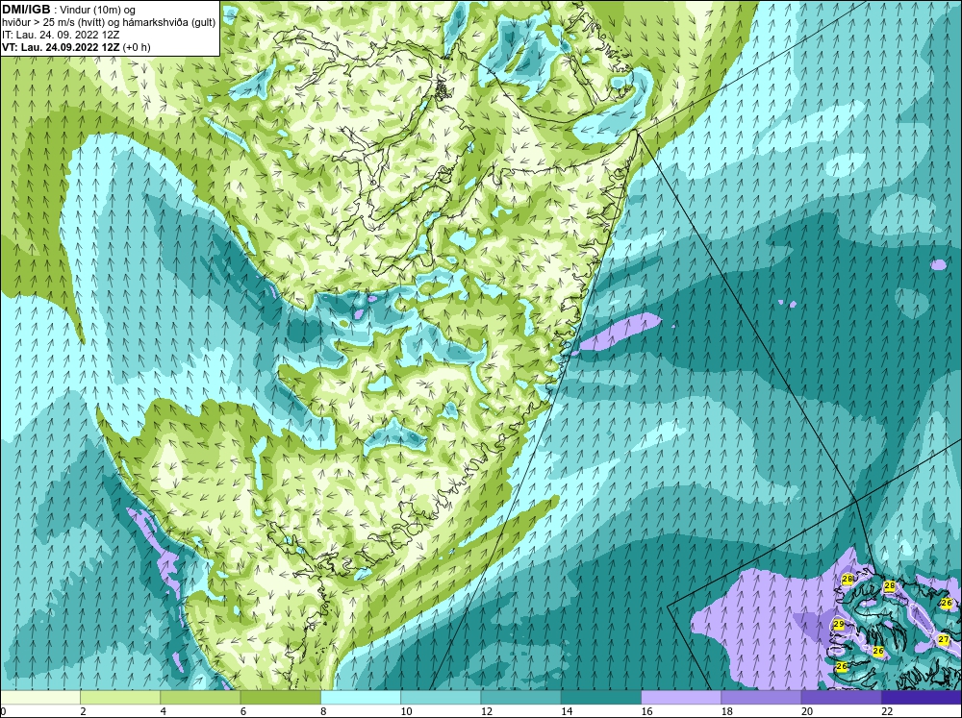962x718 pixels.
Task: Click the yellow gust marker labeled 29
Action: 839,624
